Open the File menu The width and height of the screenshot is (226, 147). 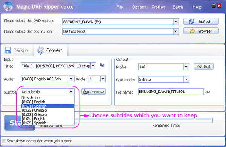click(120, 7)
